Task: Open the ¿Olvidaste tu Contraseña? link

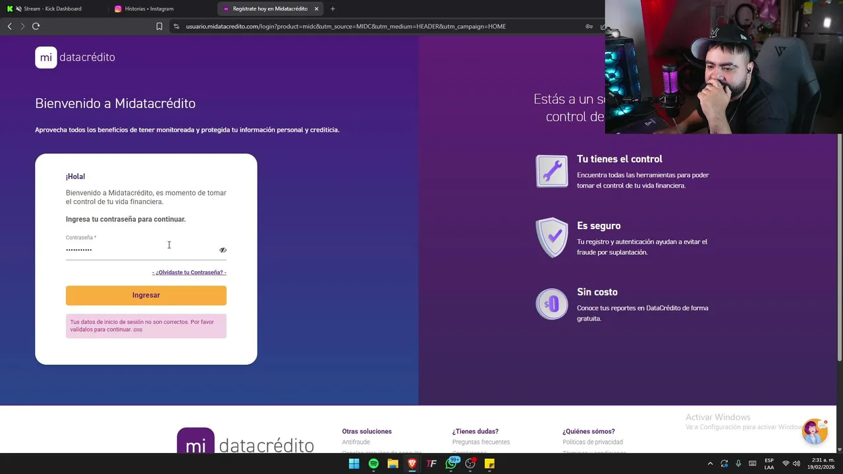Action: 189,273
